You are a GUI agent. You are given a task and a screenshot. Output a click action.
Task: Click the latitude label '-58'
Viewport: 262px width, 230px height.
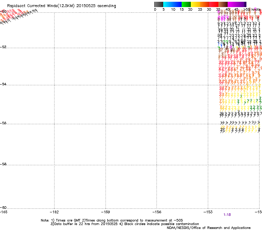pos(3,164)
